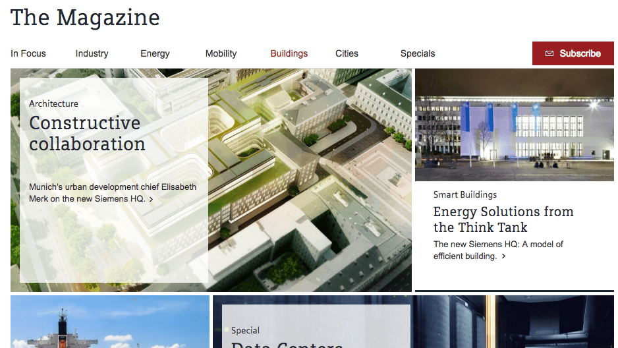
Task: Select the Buildings navigation tab
Action: pos(289,53)
